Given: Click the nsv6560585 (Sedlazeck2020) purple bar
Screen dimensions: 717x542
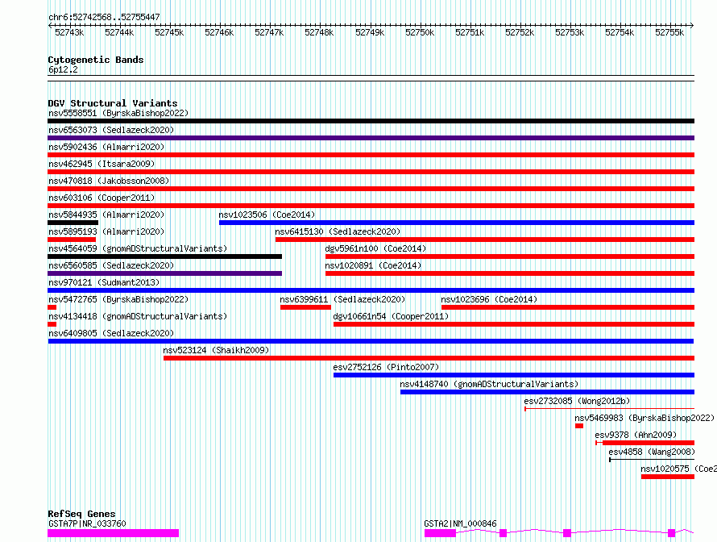Looking at the screenshot, I should pyautogui.click(x=165, y=273).
